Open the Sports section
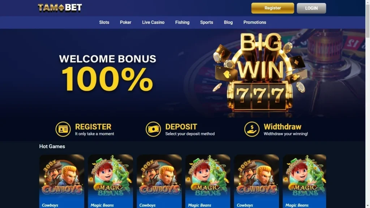 (206, 22)
